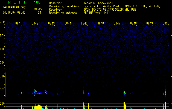Click the Receiving Location label

coord(64,6)
